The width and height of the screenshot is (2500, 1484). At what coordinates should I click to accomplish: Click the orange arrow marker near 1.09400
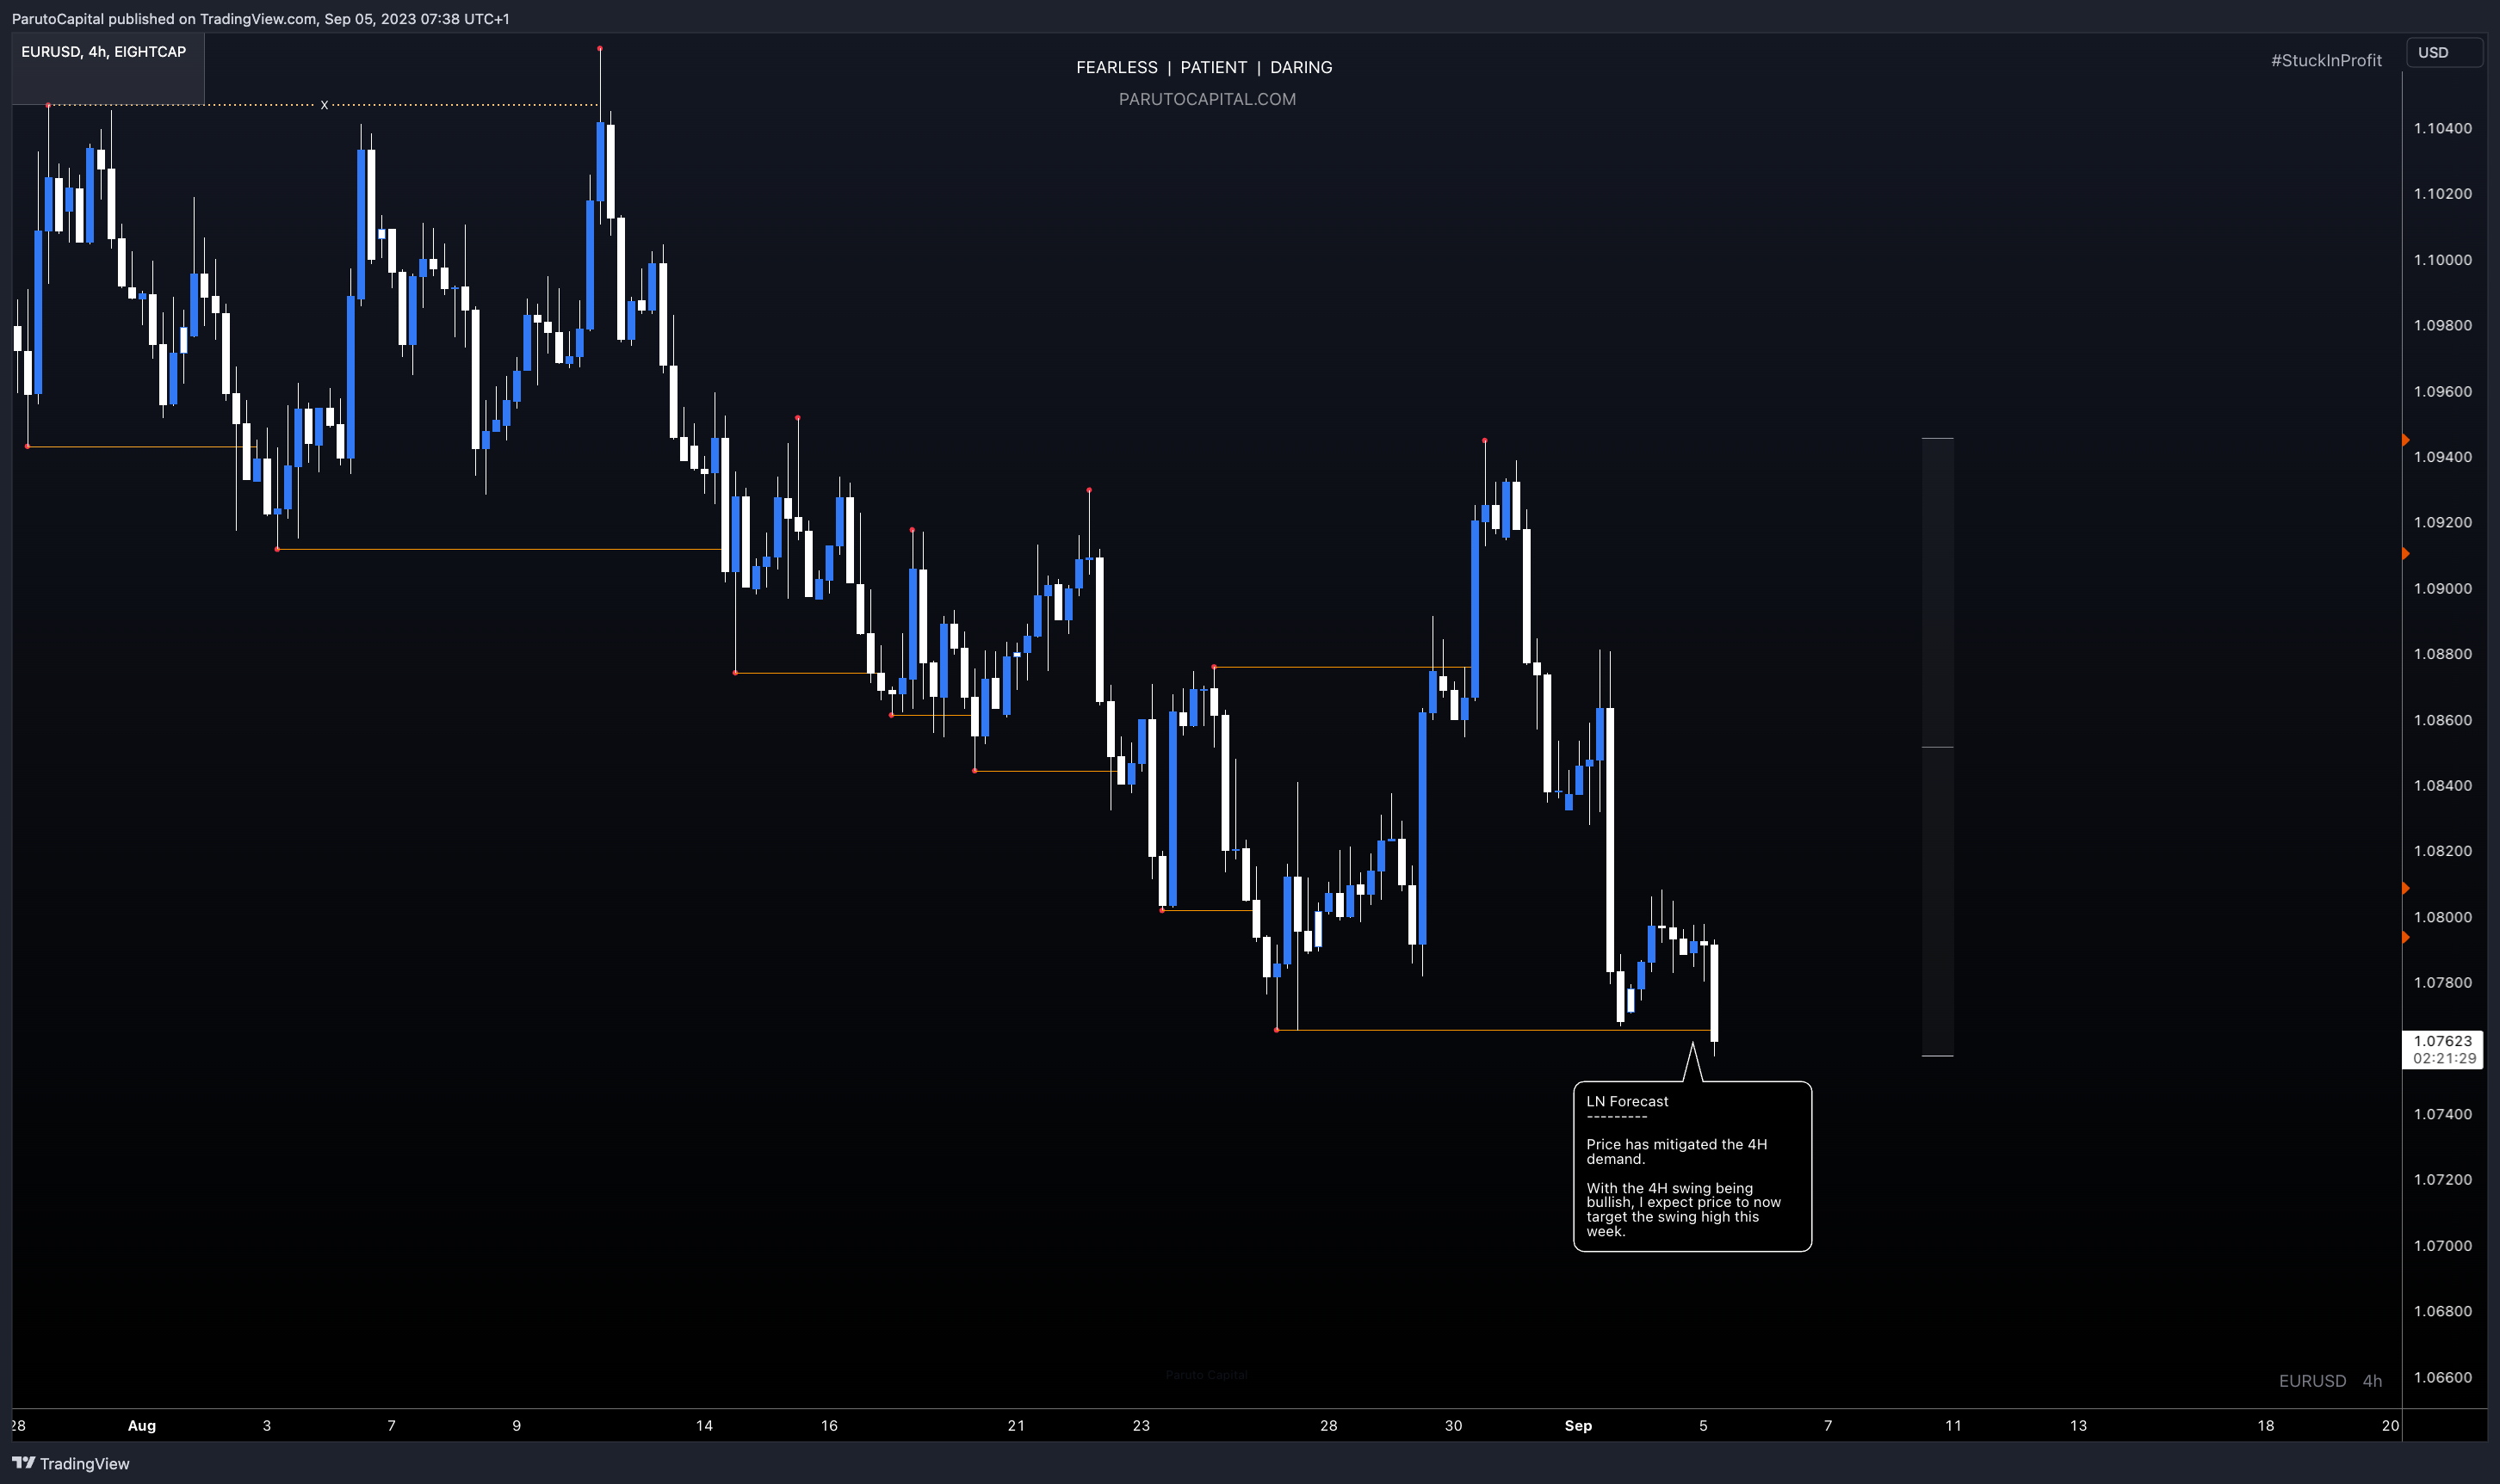click(x=2406, y=440)
